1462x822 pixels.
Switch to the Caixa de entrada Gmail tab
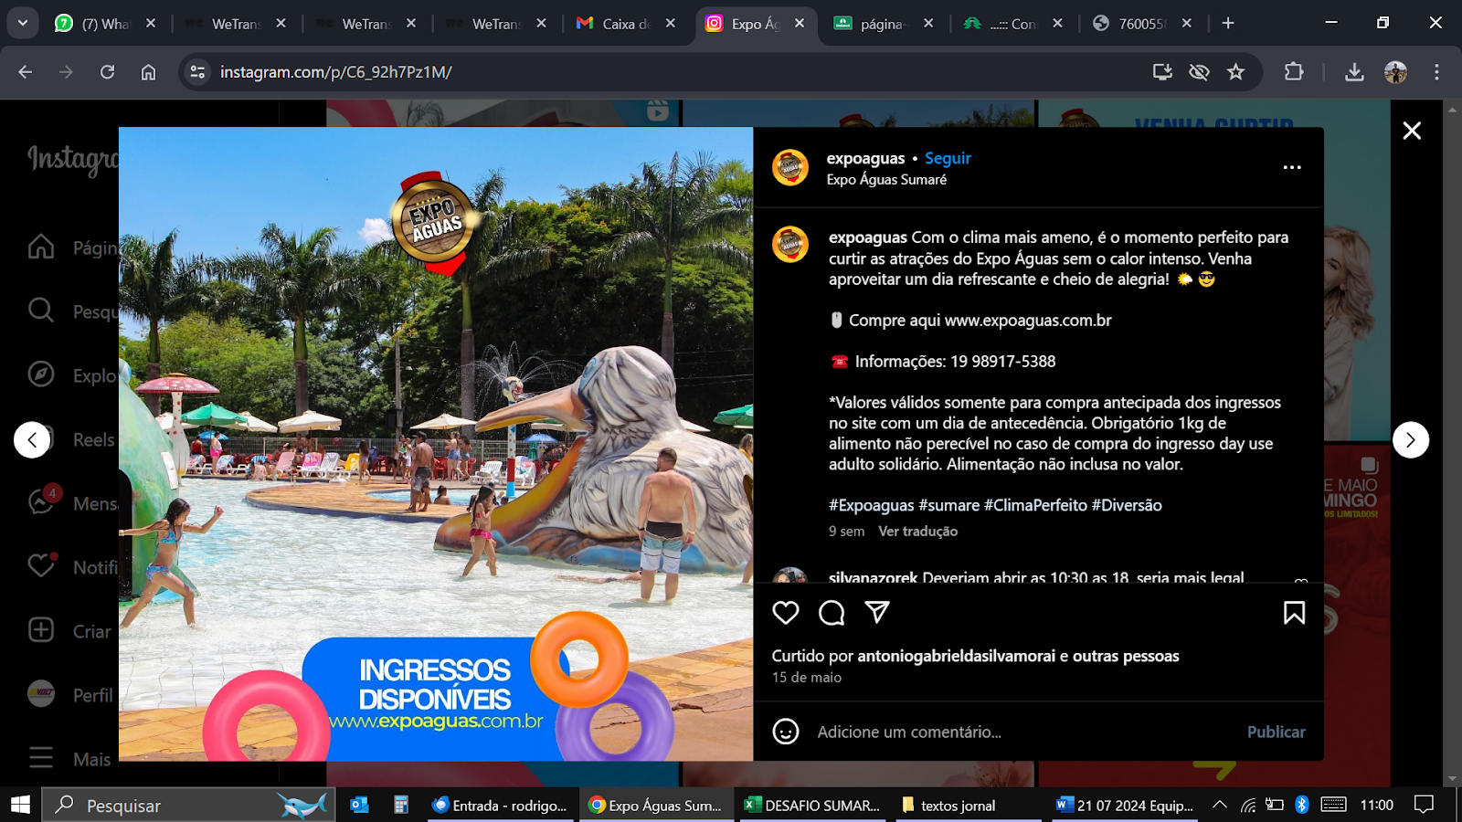point(626,24)
